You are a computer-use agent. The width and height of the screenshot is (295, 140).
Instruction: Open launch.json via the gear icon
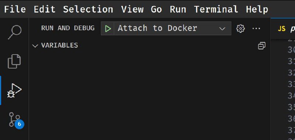(x=240, y=29)
